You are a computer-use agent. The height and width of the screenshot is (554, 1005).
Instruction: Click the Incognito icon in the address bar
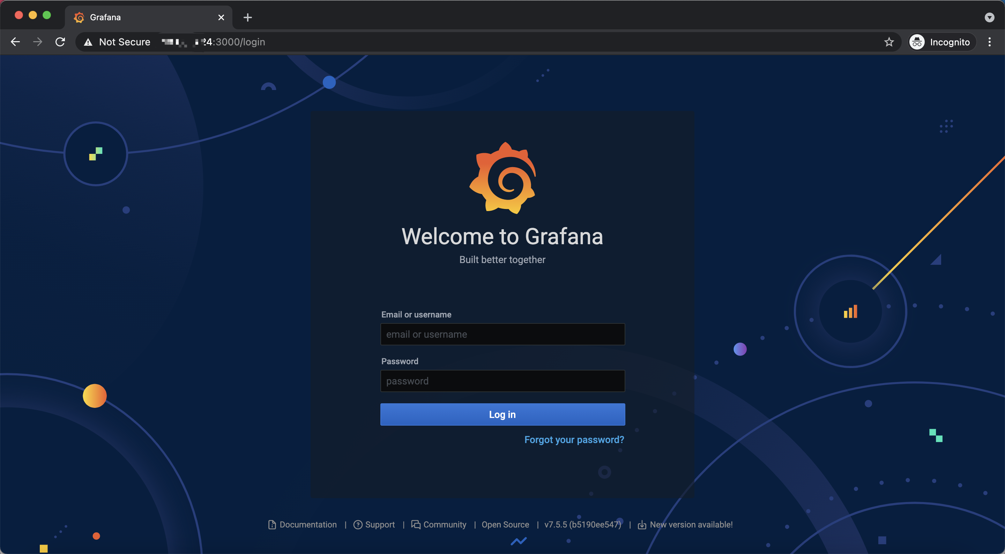tap(918, 42)
